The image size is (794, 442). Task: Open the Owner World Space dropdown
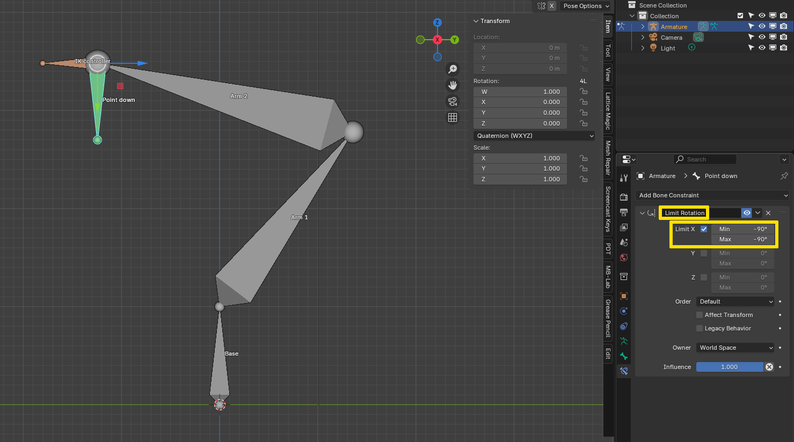(x=735, y=348)
